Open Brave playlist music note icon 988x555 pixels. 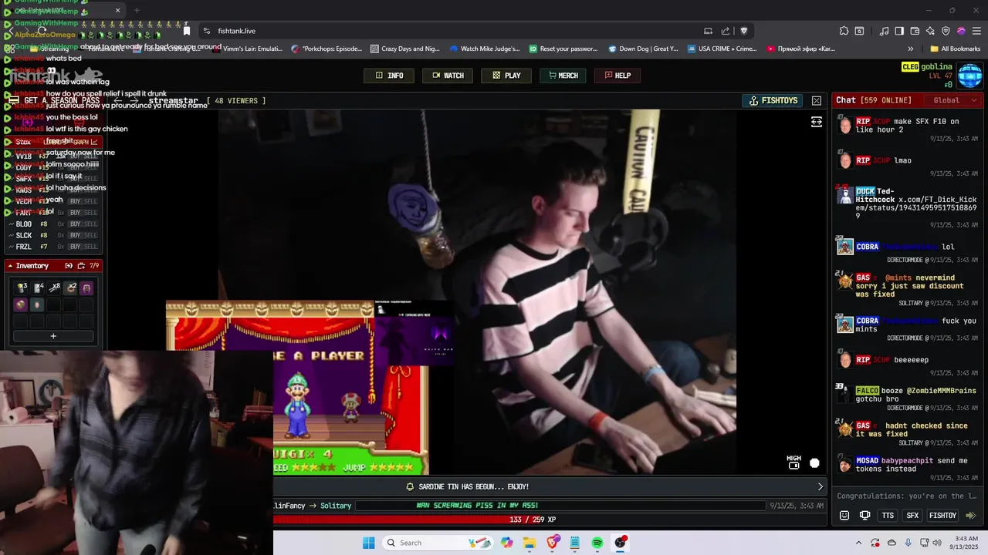tap(884, 31)
